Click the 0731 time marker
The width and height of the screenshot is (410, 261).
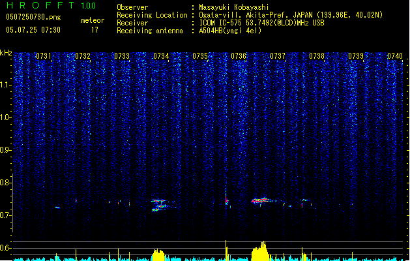point(44,55)
